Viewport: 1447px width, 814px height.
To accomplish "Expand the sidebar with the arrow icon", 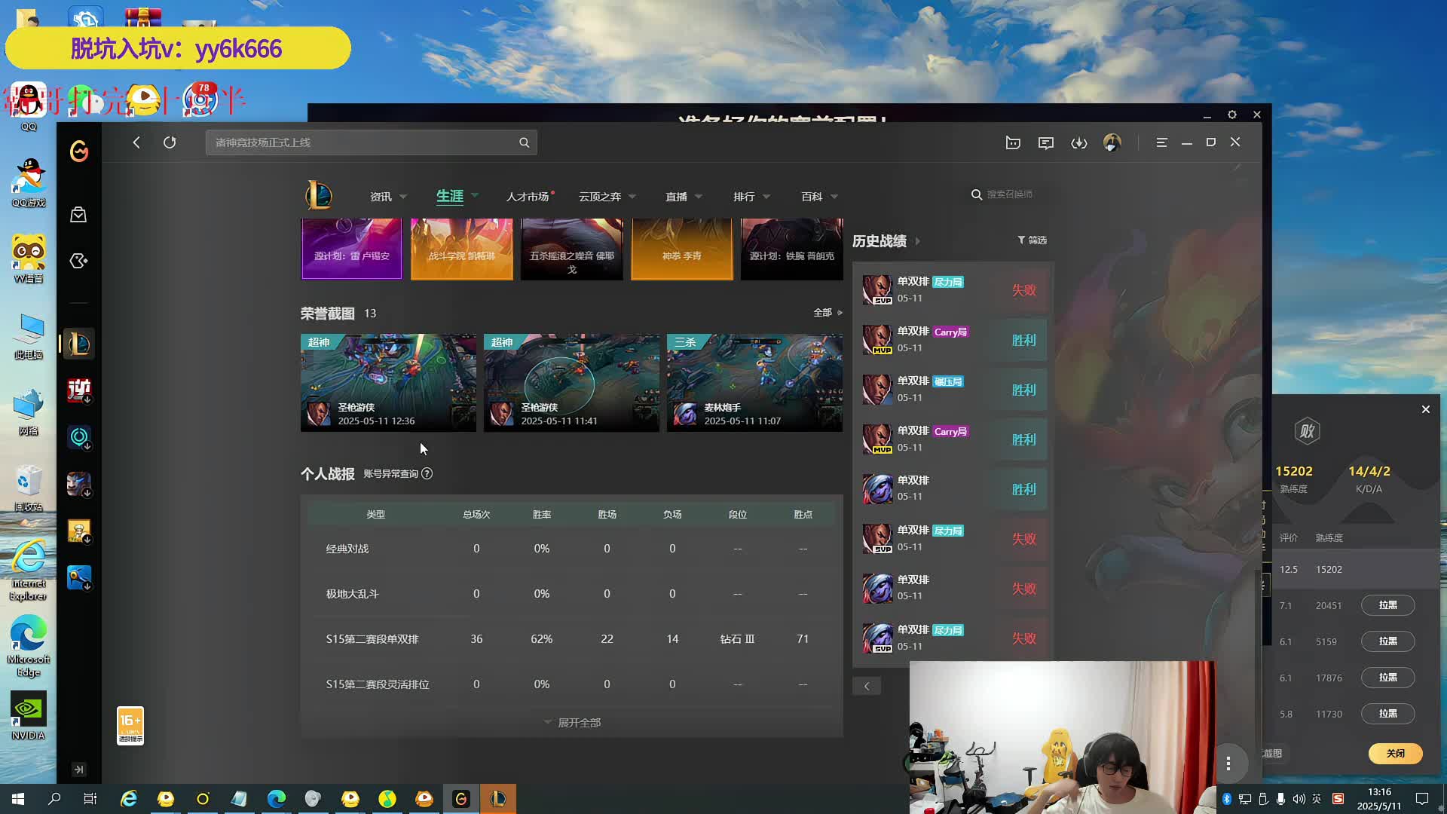I will [78, 770].
